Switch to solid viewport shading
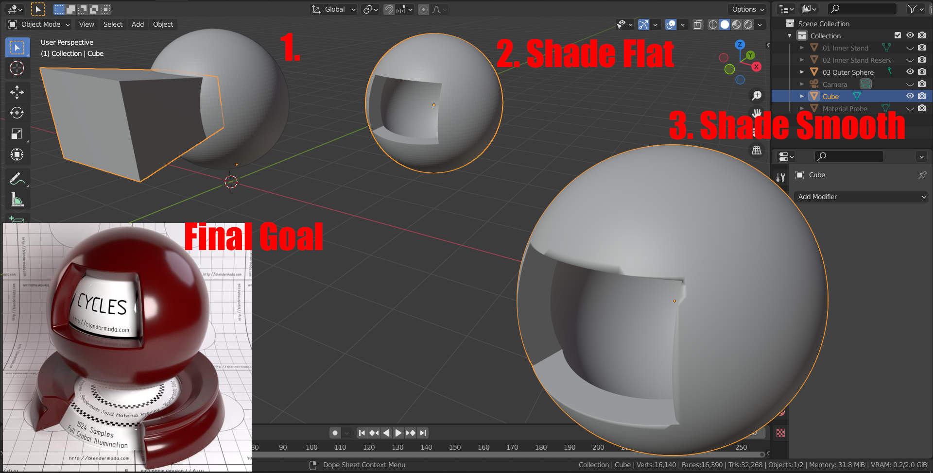 tap(725, 24)
